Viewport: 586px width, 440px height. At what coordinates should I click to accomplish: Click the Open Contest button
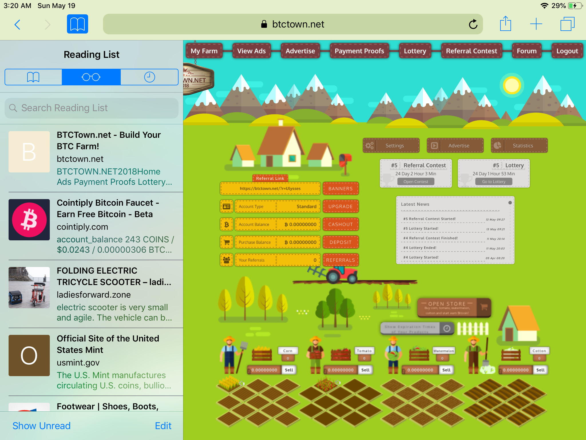[x=416, y=182]
